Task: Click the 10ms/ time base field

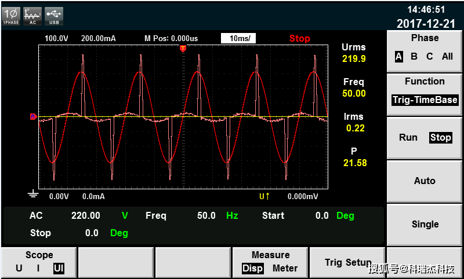Action: (x=238, y=38)
